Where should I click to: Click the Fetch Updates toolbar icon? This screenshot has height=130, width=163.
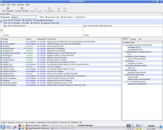(x=8, y=8)
